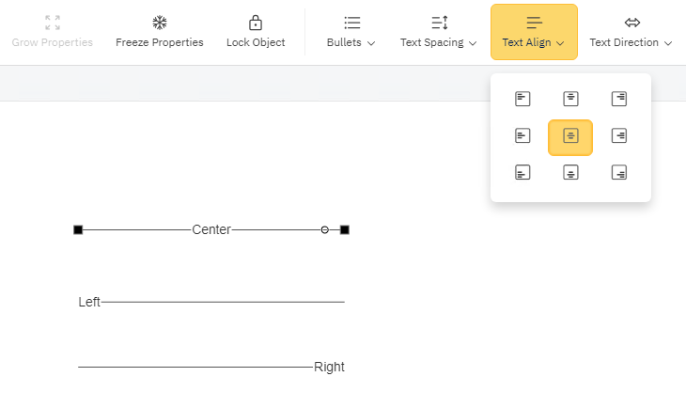Select middle-right text alignment option
The width and height of the screenshot is (686, 408).
(x=618, y=136)
